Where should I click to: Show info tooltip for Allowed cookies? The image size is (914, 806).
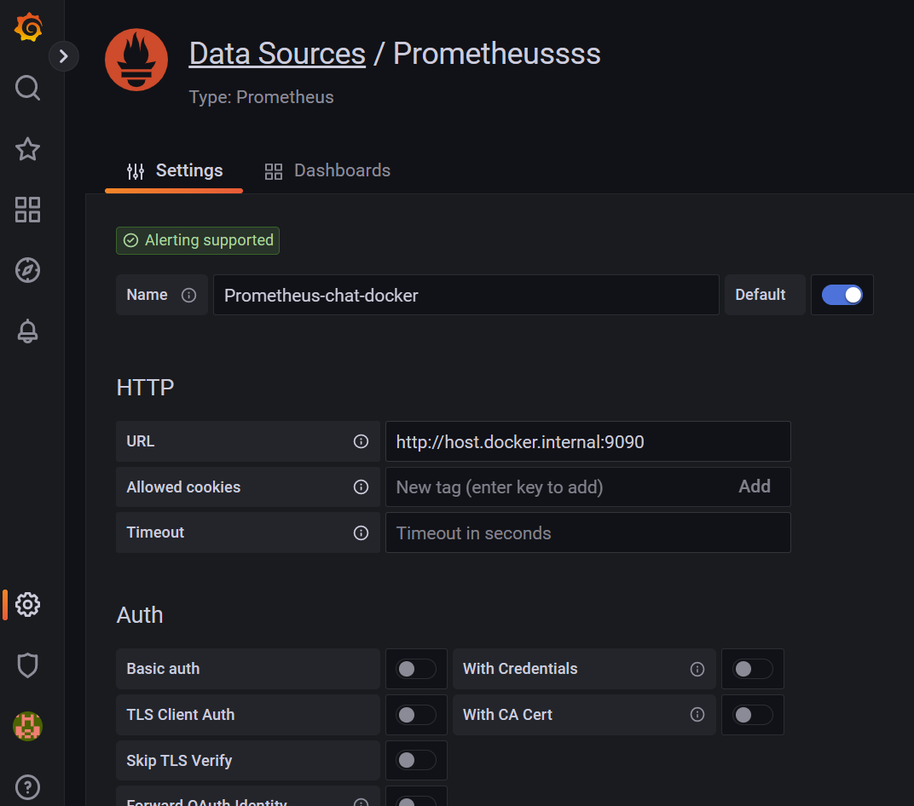coord(361,486)
